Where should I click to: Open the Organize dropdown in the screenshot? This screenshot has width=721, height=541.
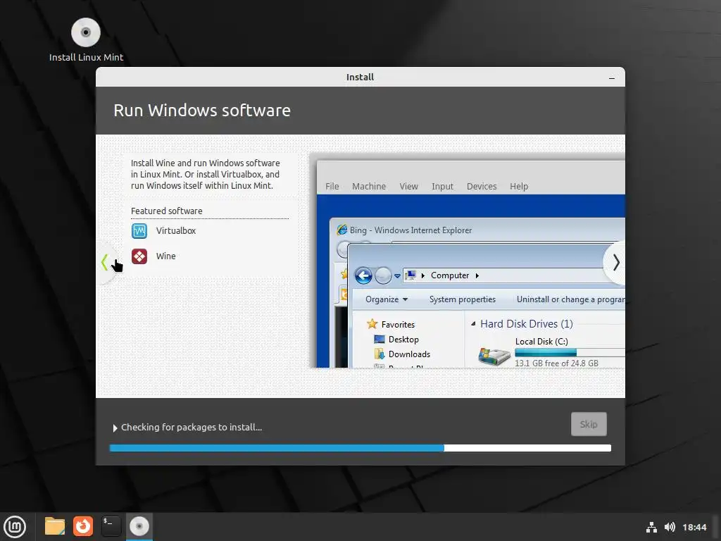pyautogui.click(x=387, y=299)
